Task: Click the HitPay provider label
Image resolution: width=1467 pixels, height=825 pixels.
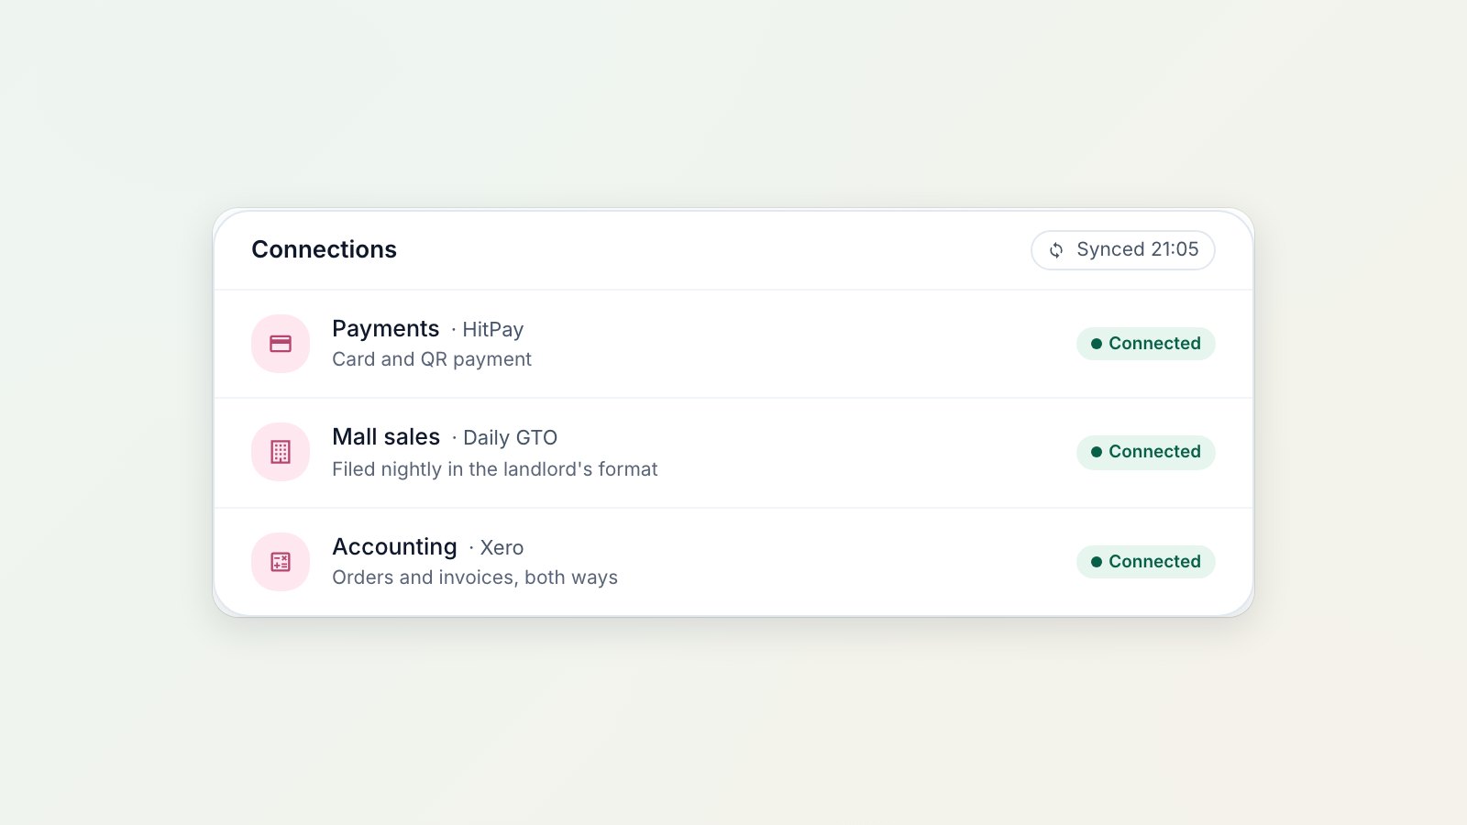Action: coord(493,330)
